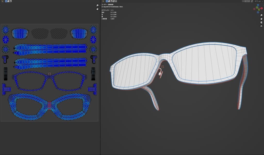Viewport: 264px width, 155px height.
Task: Toggle perspective/orthographic view grid icon
Action: tap(261, 26)
